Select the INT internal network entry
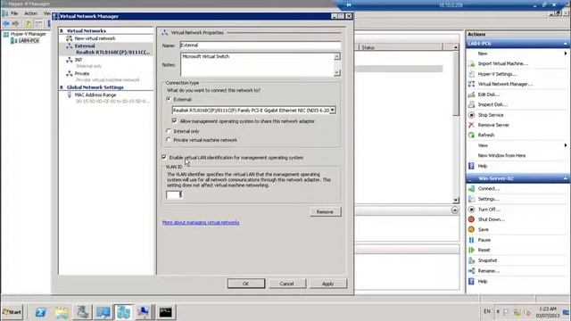 click(79, 60)
